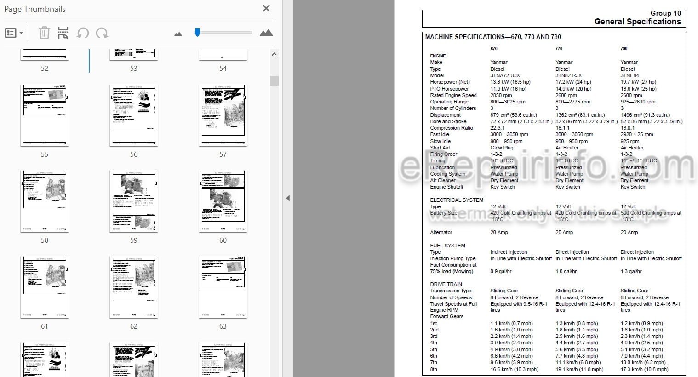Open page 60 thumbnail
The height and width of the screenshot is (377, 698).
click(x=223, y=201)
